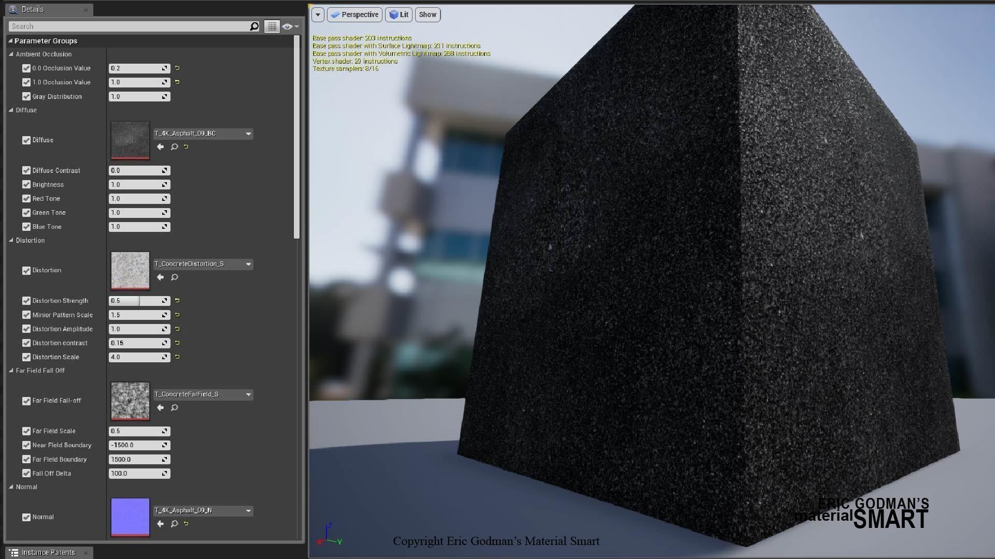
Task: Reset Distortion Scale to default
Action: pos(177,357)
